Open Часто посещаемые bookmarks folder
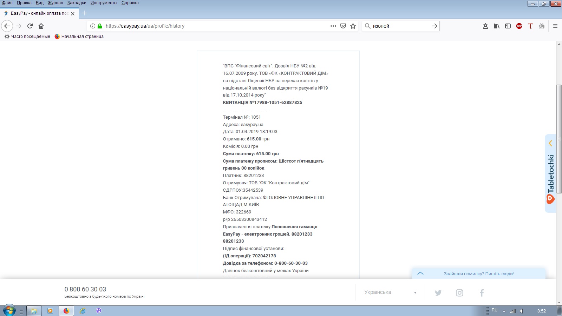Screen dimensions: 562x316 point(27,37)
